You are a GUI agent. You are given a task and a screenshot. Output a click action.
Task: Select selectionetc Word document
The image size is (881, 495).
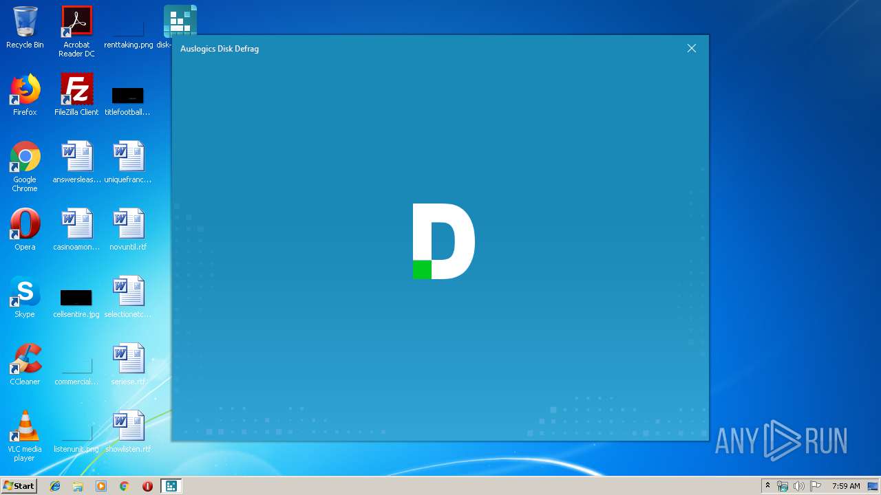[x=127, y=297]
